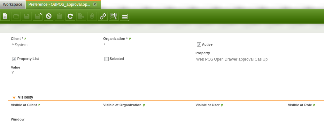Open the Property dropdown field

click(238, 59)
